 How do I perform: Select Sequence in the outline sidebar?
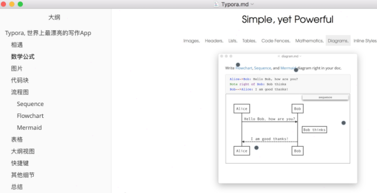pyautogui.click(x=30, y=104)
